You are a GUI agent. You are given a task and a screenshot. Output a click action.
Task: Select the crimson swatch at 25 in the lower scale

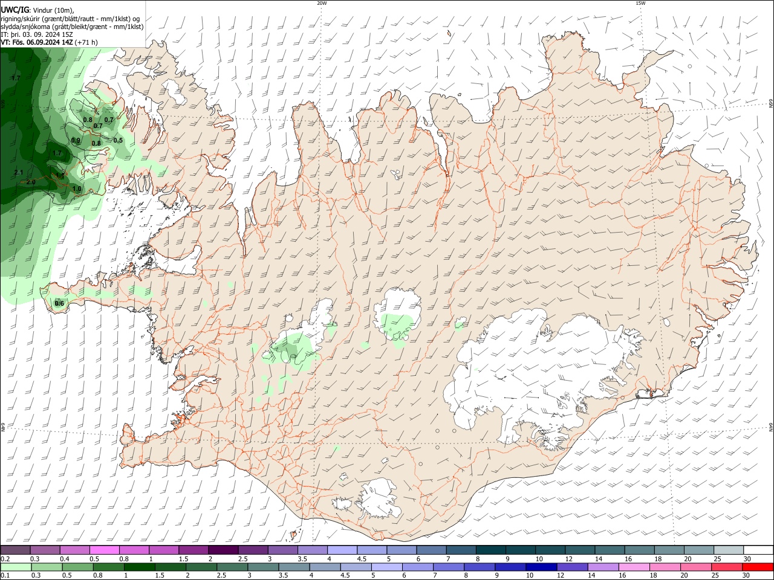click(727, 567)
